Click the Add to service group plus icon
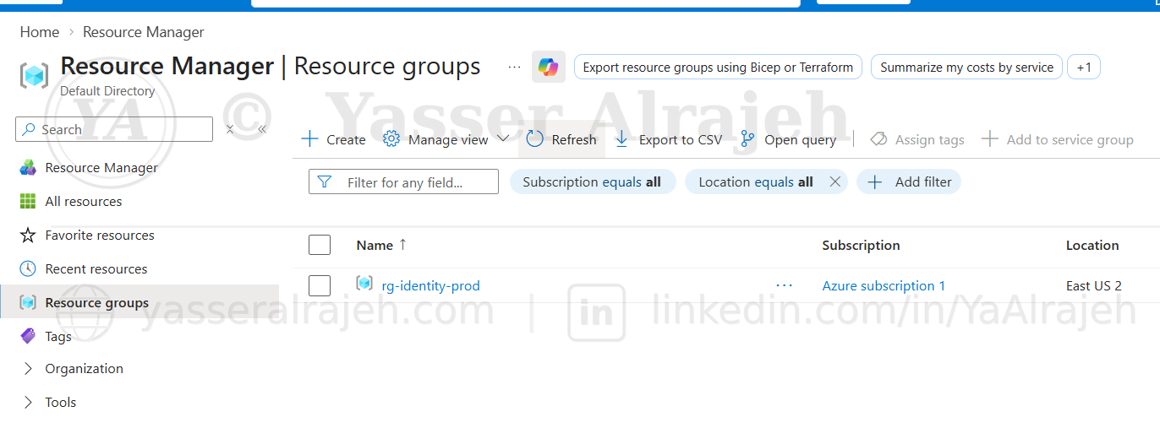 point(990,139)
